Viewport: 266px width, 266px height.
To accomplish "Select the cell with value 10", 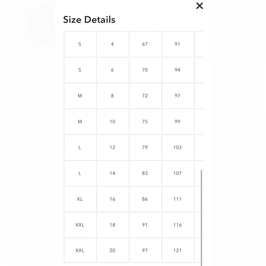I will click(112, 122).
